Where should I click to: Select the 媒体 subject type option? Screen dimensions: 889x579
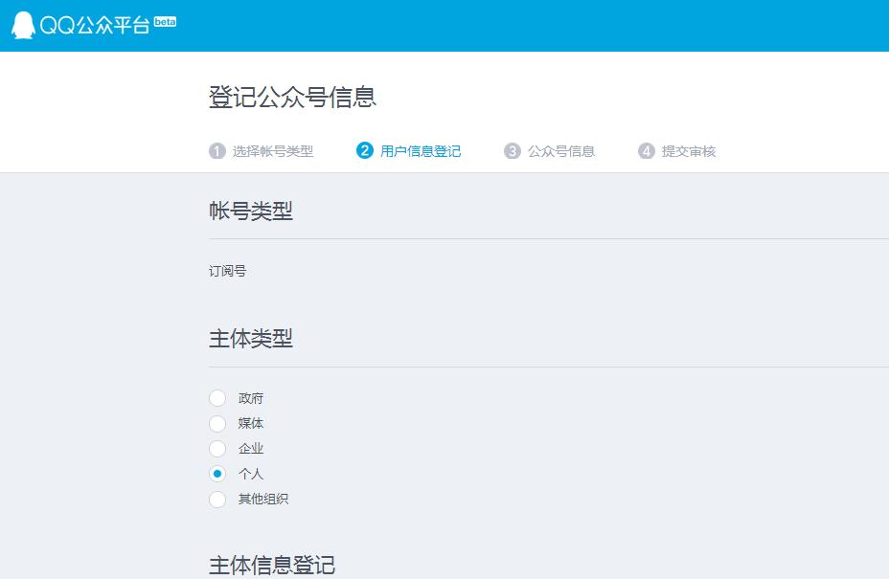tap(217, 423)
